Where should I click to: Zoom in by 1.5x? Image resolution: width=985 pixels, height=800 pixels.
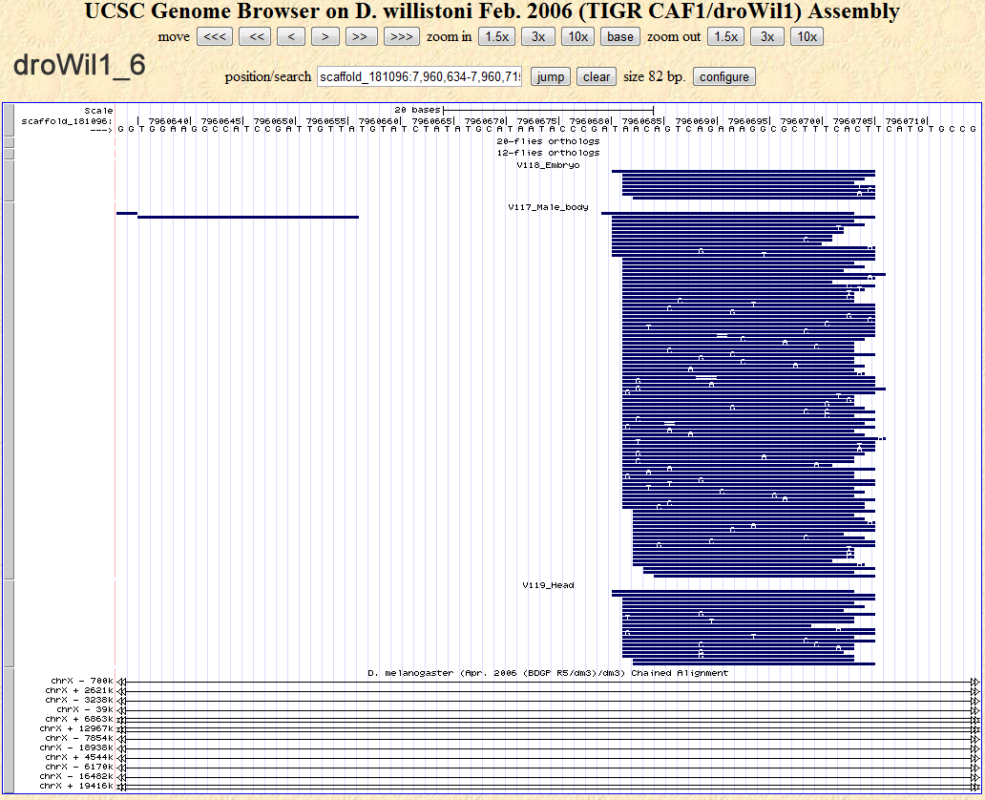click(494, 37)
